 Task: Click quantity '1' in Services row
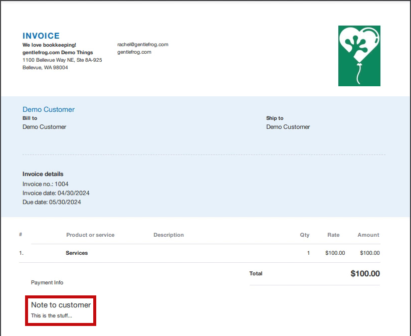(x=309, y=253)
